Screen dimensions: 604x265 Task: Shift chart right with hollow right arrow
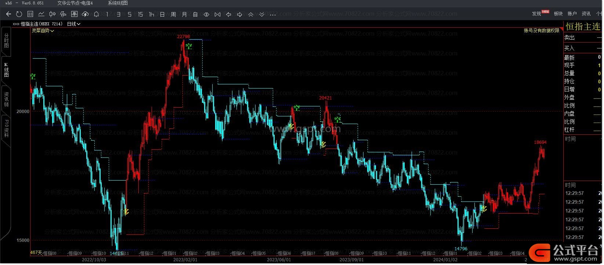(239, 14)
